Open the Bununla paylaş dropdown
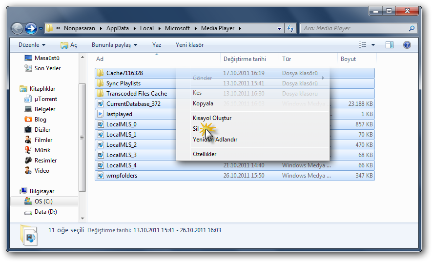Image resolution: width=432 pixels, height=262 pixels. (x=114, y=45)
